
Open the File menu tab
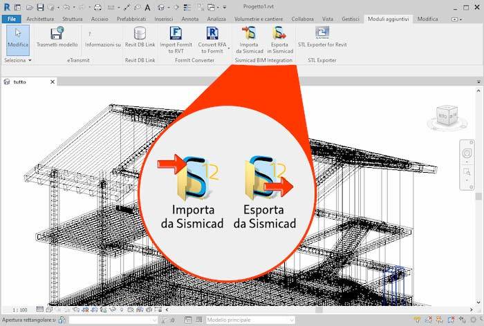[x=12, y=19]
